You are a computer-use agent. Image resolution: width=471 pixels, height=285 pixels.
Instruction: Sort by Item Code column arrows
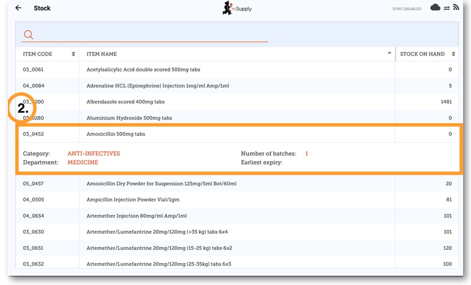tap(73, 54)
